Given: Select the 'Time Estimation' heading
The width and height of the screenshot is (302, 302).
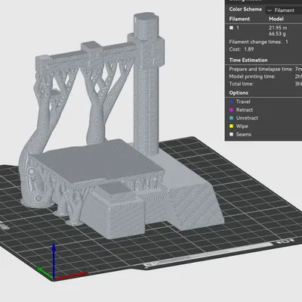Looking at the screenshot, I should click(248, 60).
